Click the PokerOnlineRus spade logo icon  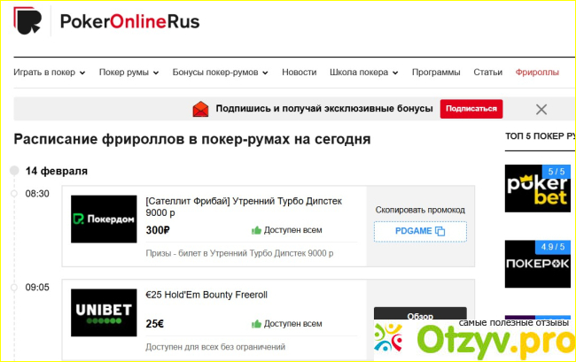click(27, 21)
